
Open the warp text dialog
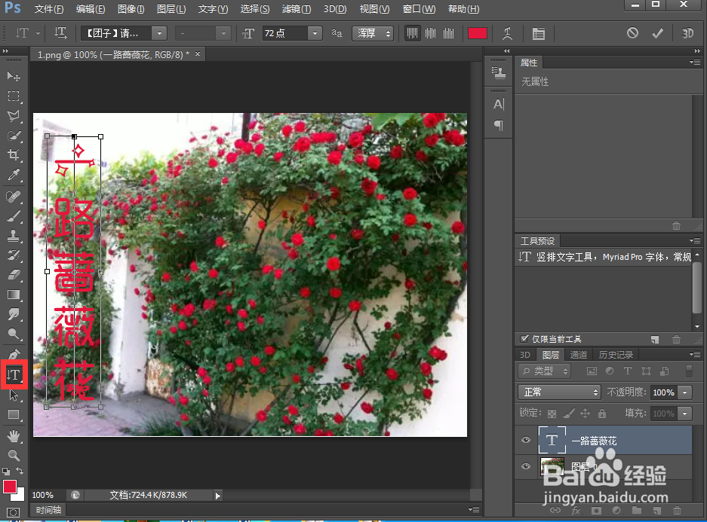click(x=507, y=33)
